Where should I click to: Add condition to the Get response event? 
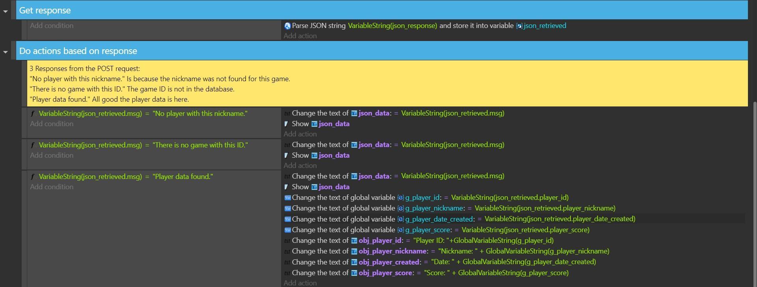pyautogui.click(x=52, y=26)
